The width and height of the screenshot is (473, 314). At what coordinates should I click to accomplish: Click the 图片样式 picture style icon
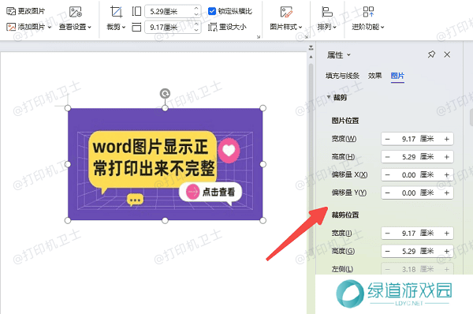coord(286,12)
